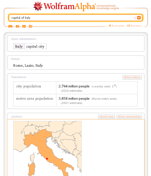The width and height of the screenshot is (151, 176).
Task: Select the capital city interpretation box
Action: coord(35,46)
